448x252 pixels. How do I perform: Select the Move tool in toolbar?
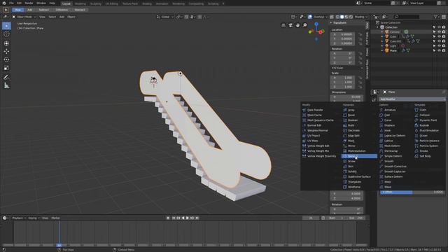(6, 51)
